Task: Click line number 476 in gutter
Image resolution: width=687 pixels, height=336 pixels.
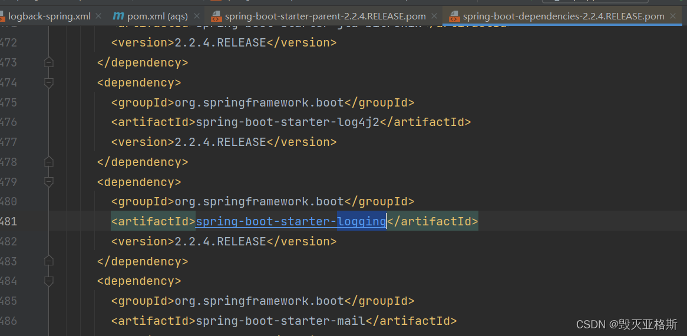Action: coord(9,122)
